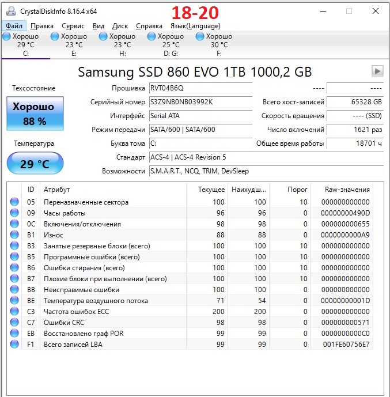Click the Режим передачи field SATA/600

[200, 130]
